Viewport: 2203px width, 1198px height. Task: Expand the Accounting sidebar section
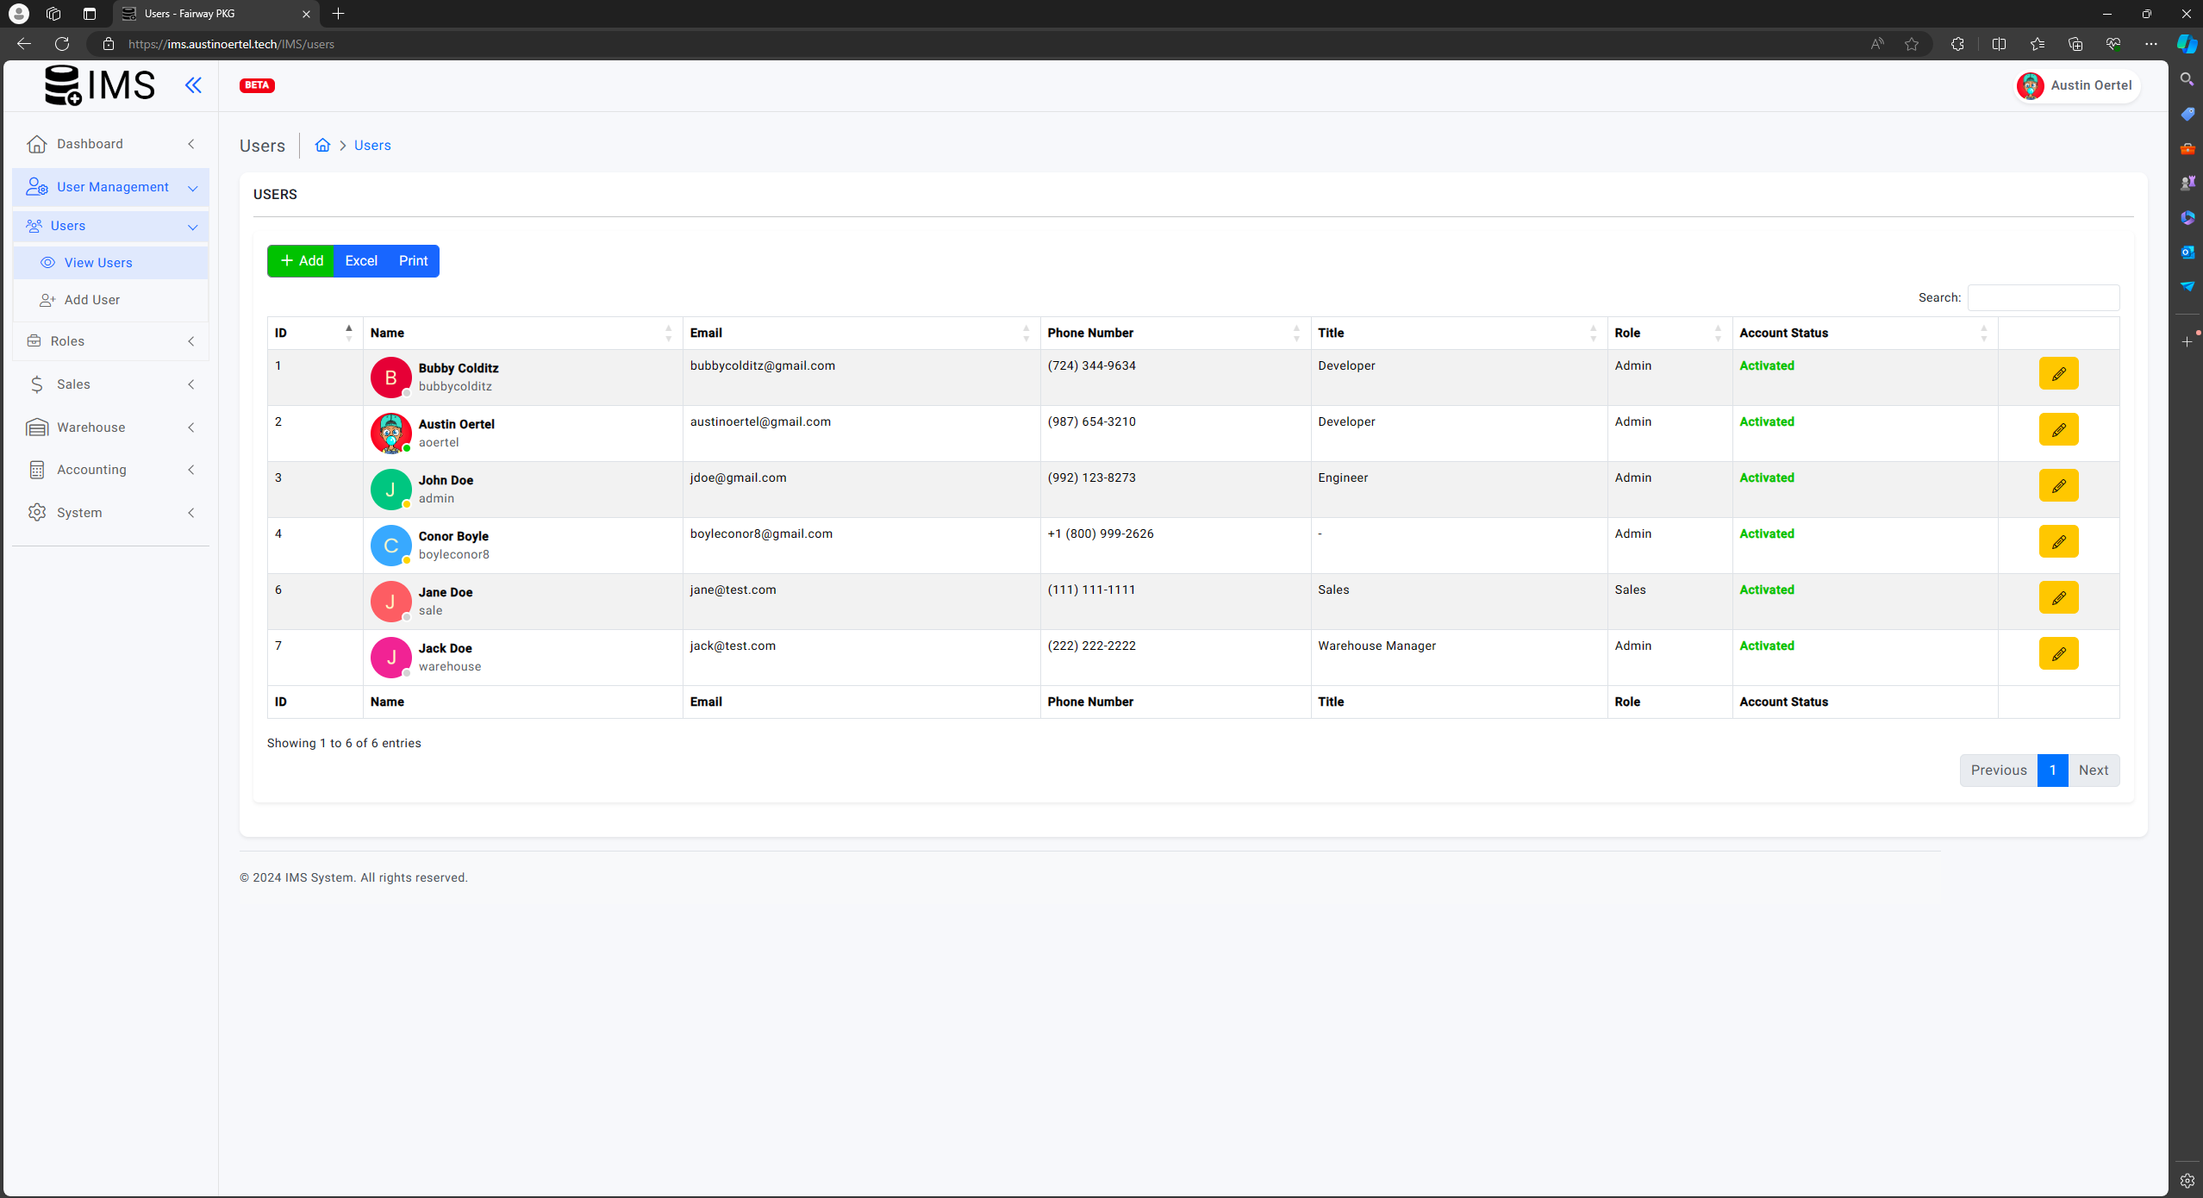tap(91, 470)
